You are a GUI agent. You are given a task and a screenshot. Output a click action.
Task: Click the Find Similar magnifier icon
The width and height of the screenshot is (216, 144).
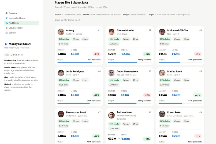coord(6,23)
